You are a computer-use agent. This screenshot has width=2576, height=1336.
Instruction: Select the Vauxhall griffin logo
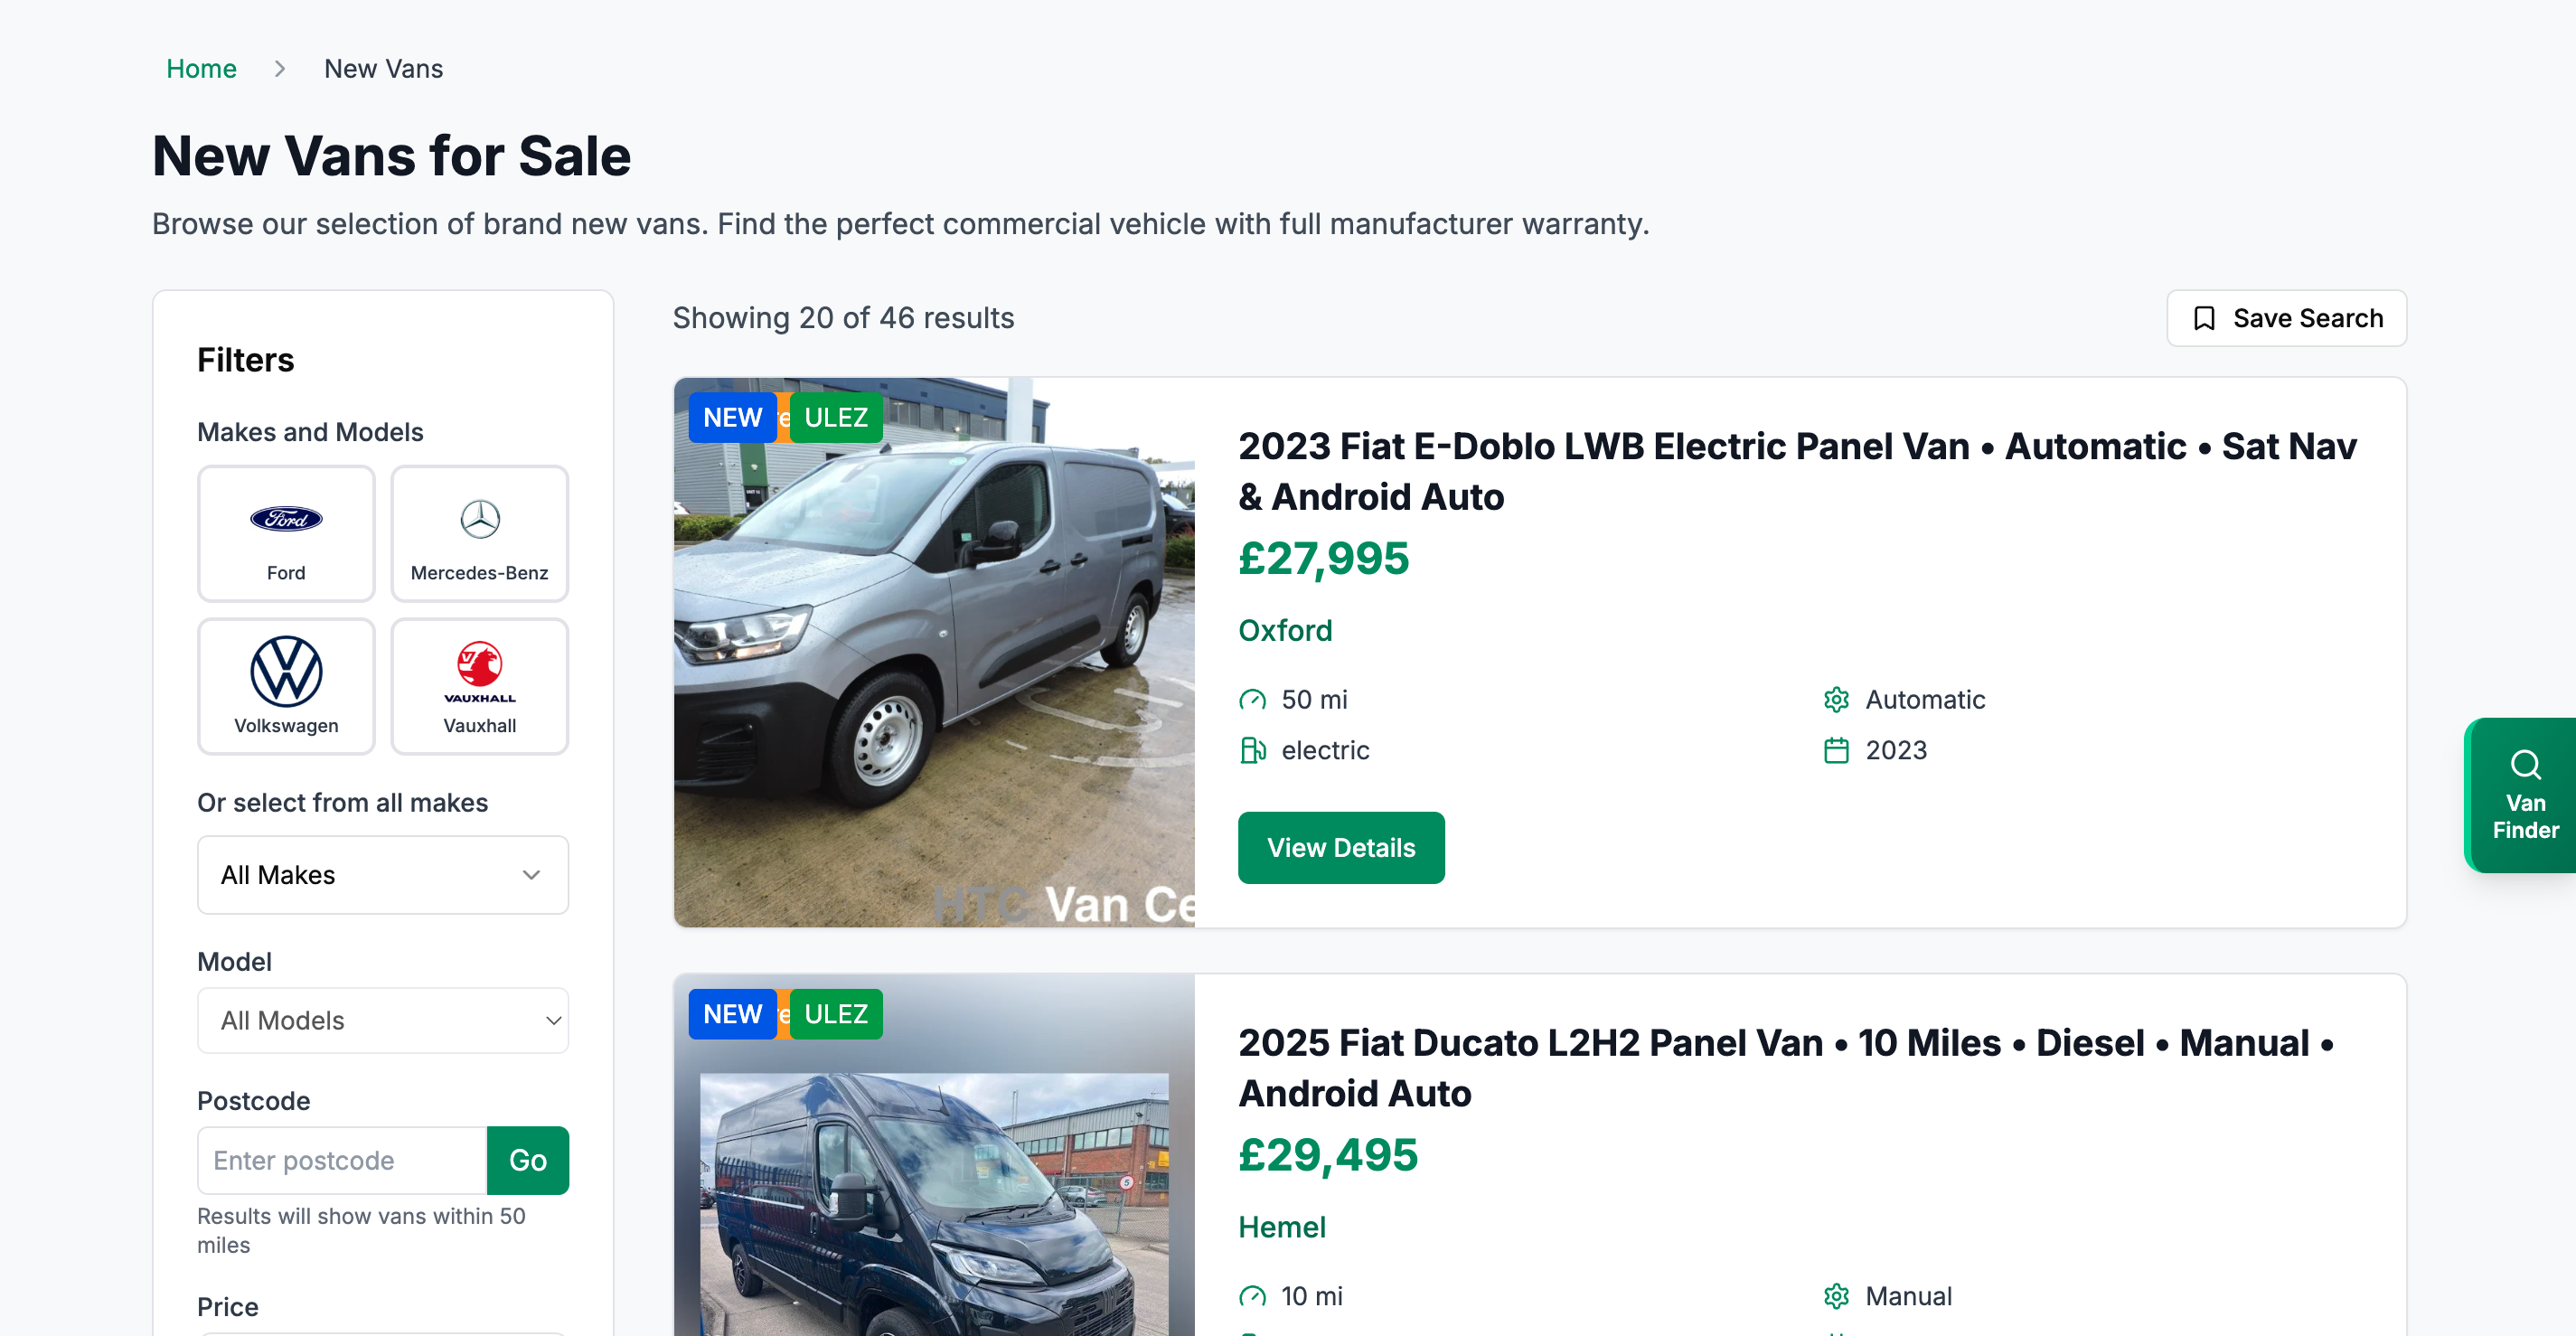tap(479, 666)
